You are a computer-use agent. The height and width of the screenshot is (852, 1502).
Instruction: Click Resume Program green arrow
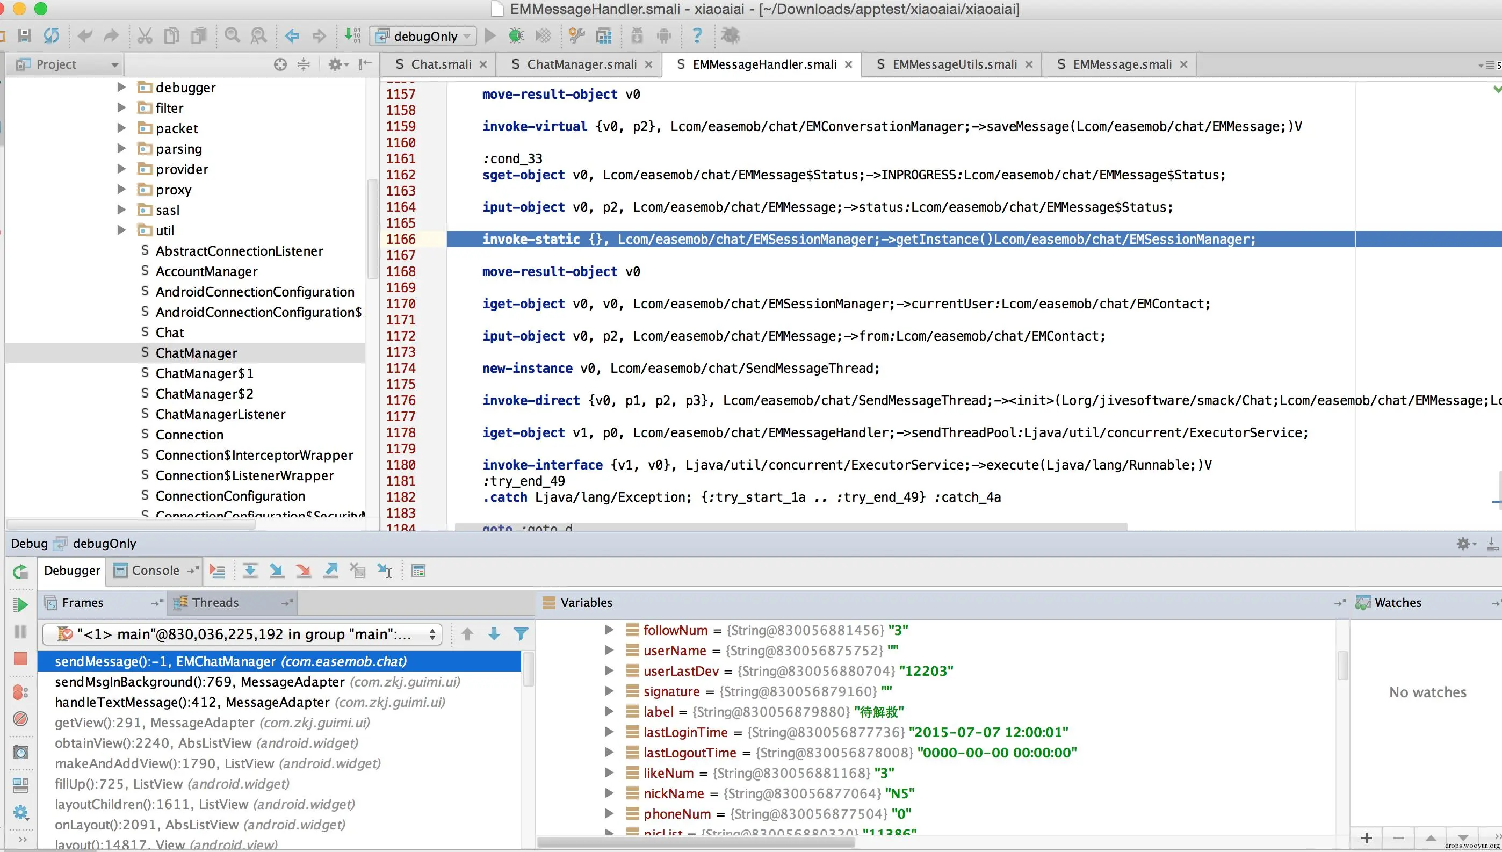(20, 604)
